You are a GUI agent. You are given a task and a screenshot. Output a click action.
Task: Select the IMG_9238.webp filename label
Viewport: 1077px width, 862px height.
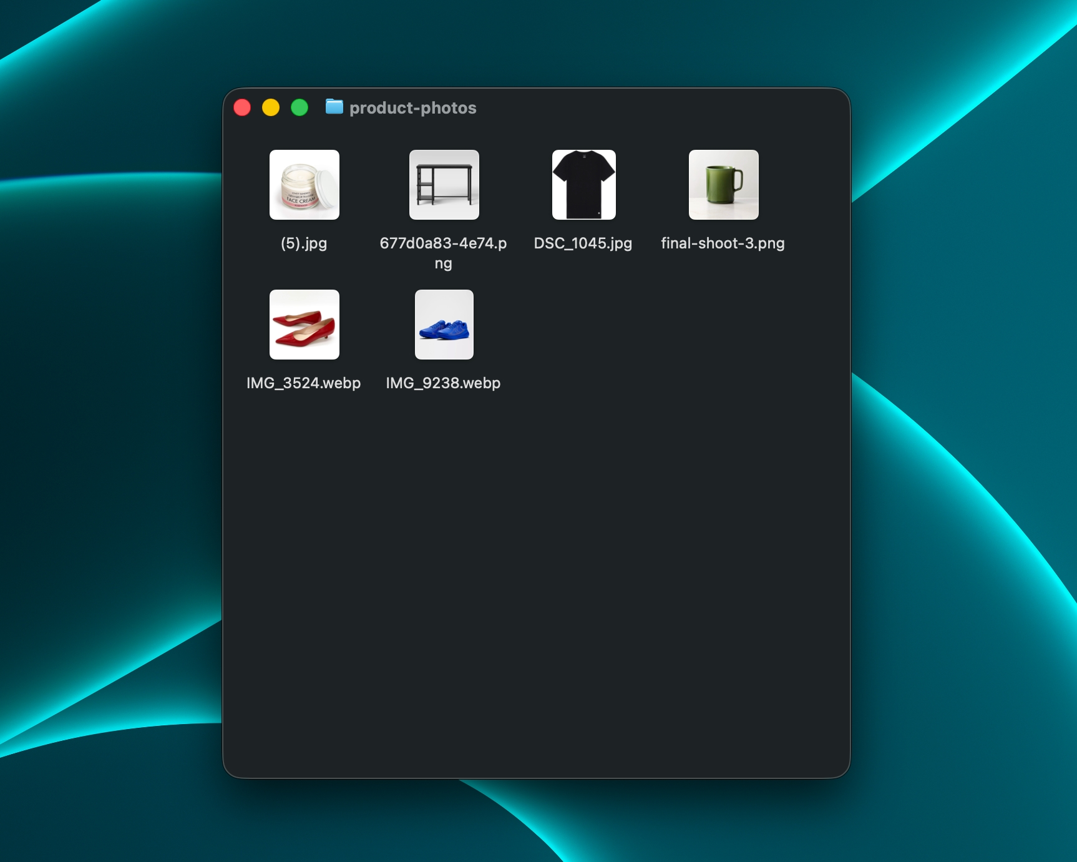click(444, 383)
